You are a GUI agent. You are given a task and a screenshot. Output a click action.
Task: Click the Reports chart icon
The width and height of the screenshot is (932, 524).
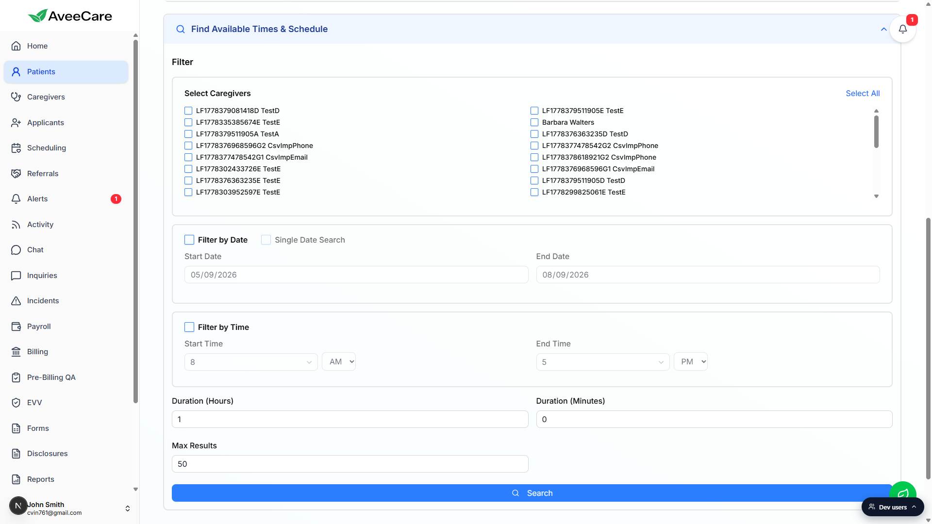16,479
